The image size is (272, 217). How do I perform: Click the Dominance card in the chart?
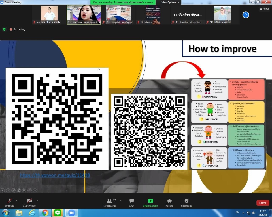point(209,90)
